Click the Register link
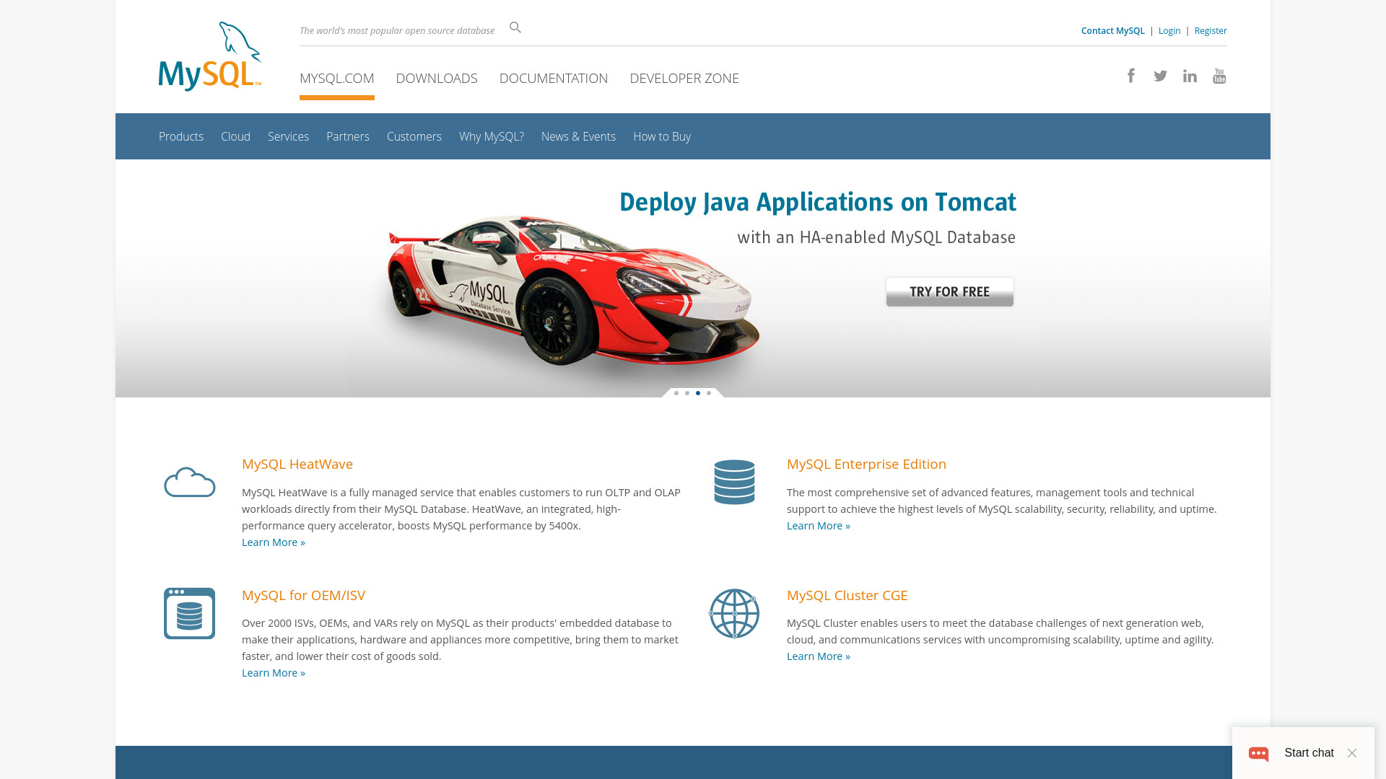The image size is (1386, 779). [1211, 31]
